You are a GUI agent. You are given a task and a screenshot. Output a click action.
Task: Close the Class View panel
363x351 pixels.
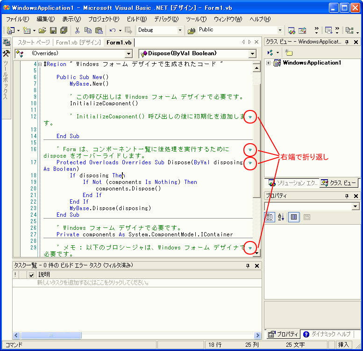click(x=356, y=42)
